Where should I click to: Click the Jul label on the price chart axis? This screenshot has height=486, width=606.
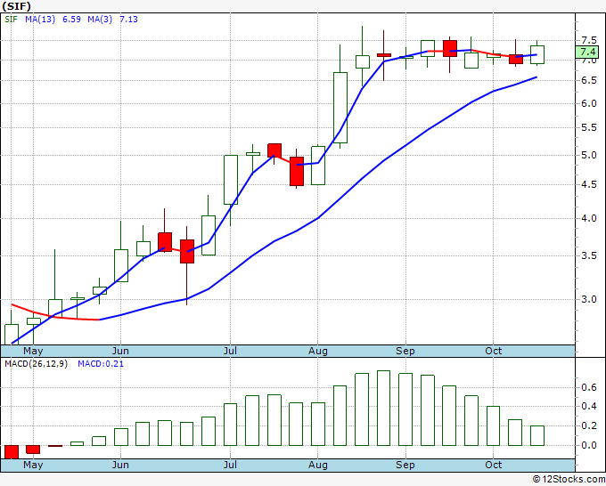[x=230, y=351]
